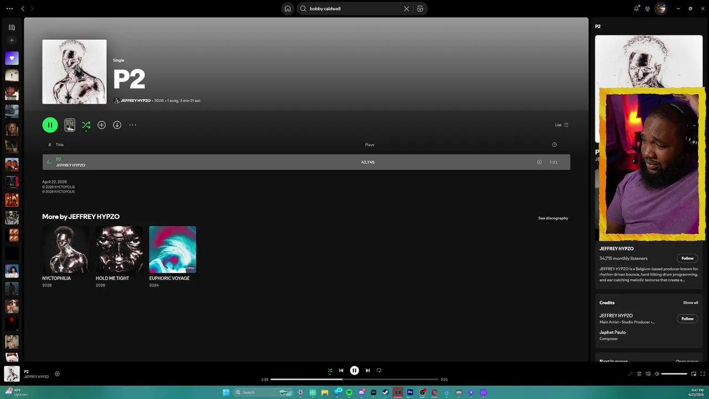Add P2 single to Your Library

[101, 125]
